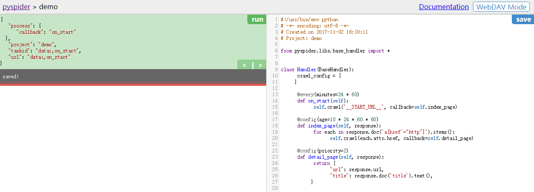
Task: Click the blue save button
Action: pyautogui.click(x=523, y=20)
